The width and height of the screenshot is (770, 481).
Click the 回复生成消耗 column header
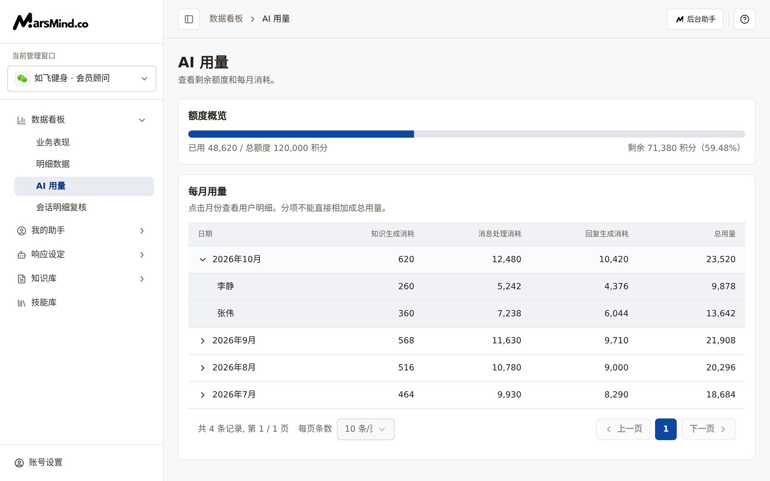[607, 234]
